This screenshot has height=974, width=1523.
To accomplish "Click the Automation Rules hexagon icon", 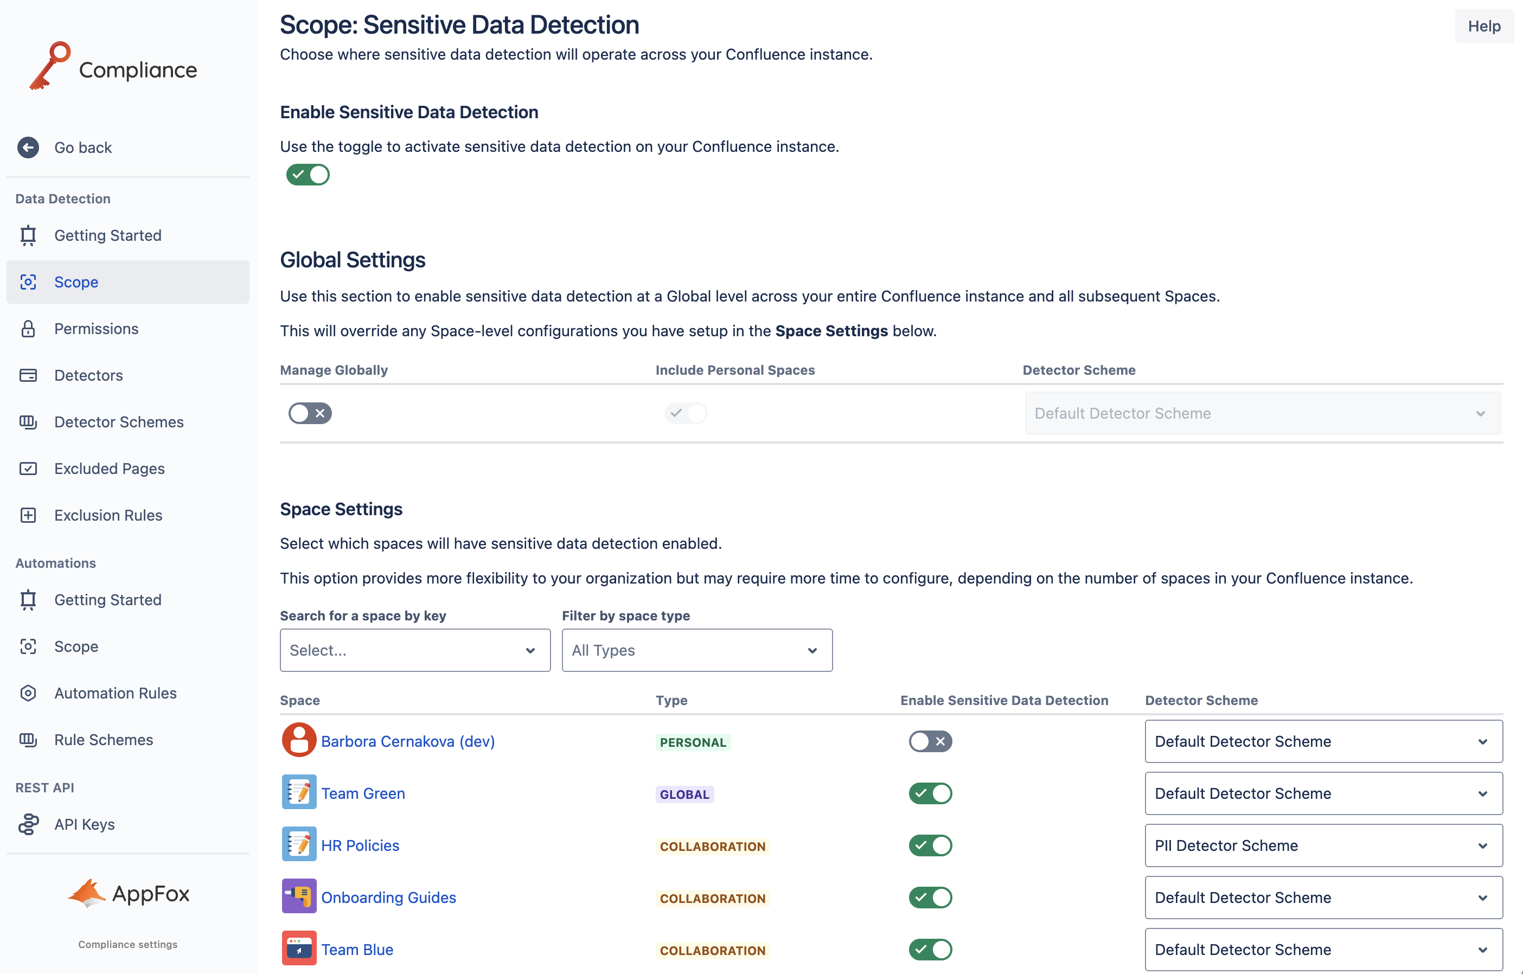I will (x=28, y=693).
